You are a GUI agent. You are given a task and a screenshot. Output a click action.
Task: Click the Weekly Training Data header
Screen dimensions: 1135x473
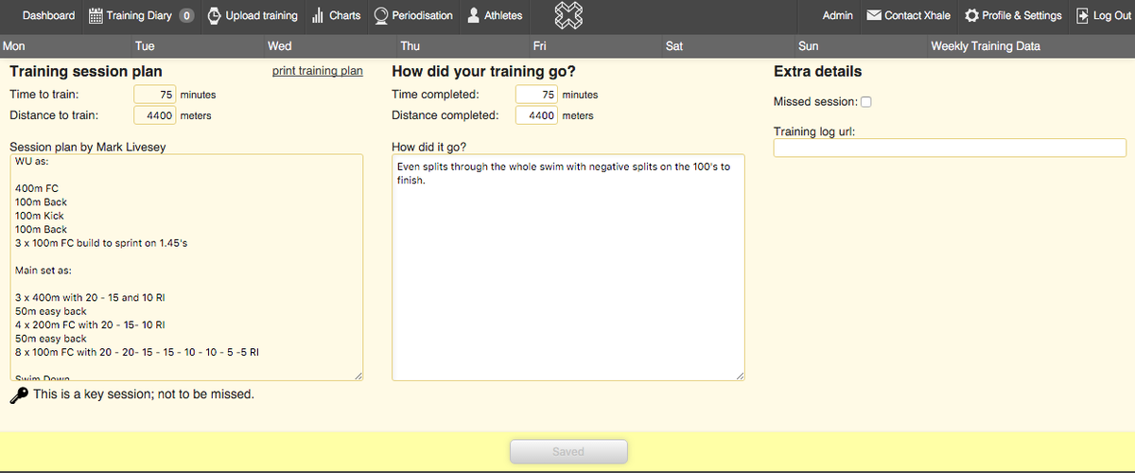(x=986, y=46)
